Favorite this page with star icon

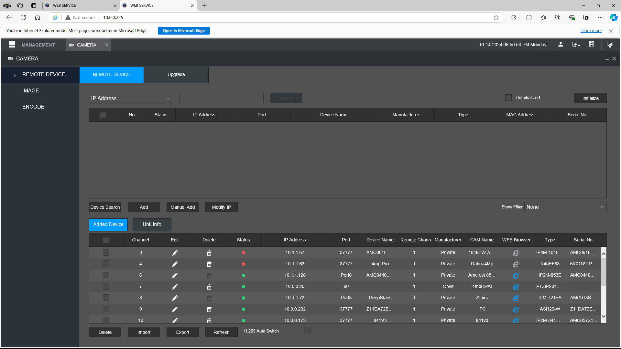(x=496, y=17)
